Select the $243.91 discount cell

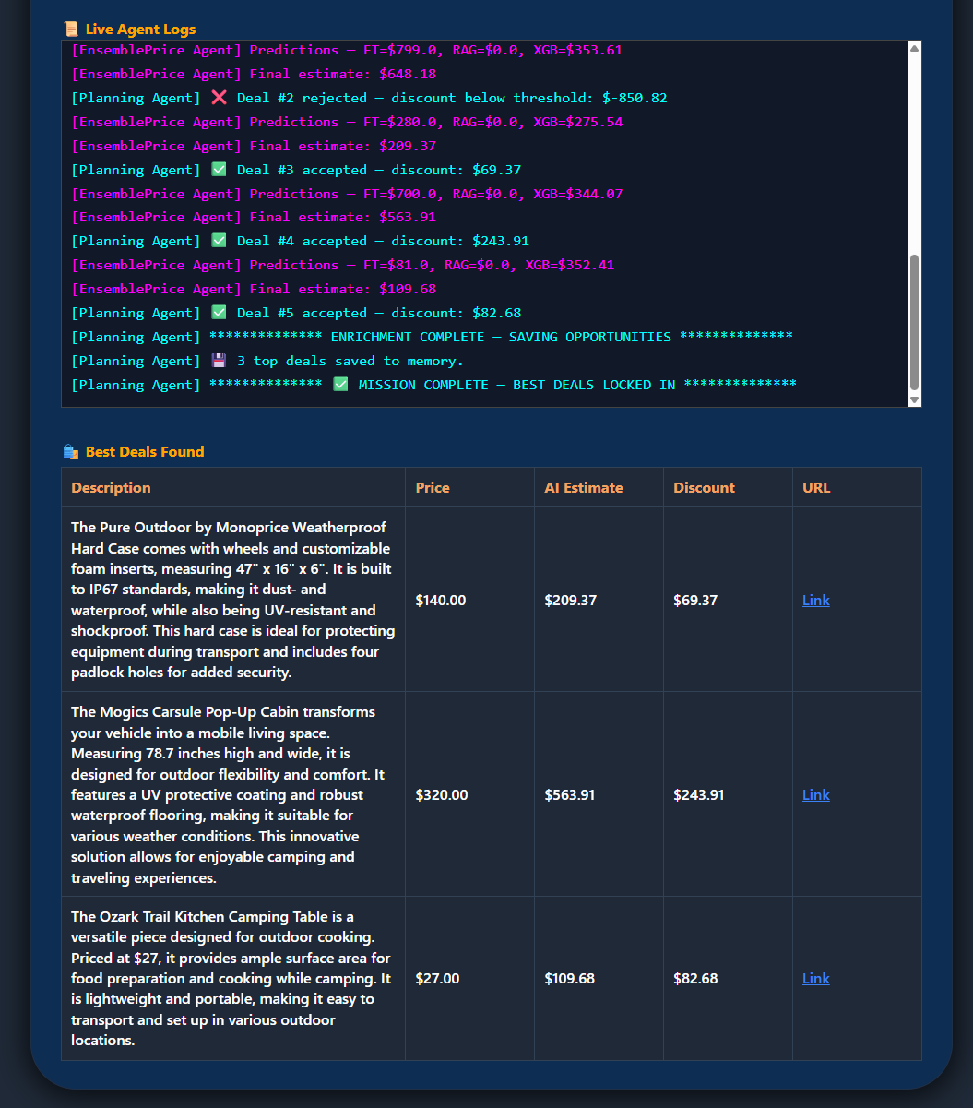[698, 795]
